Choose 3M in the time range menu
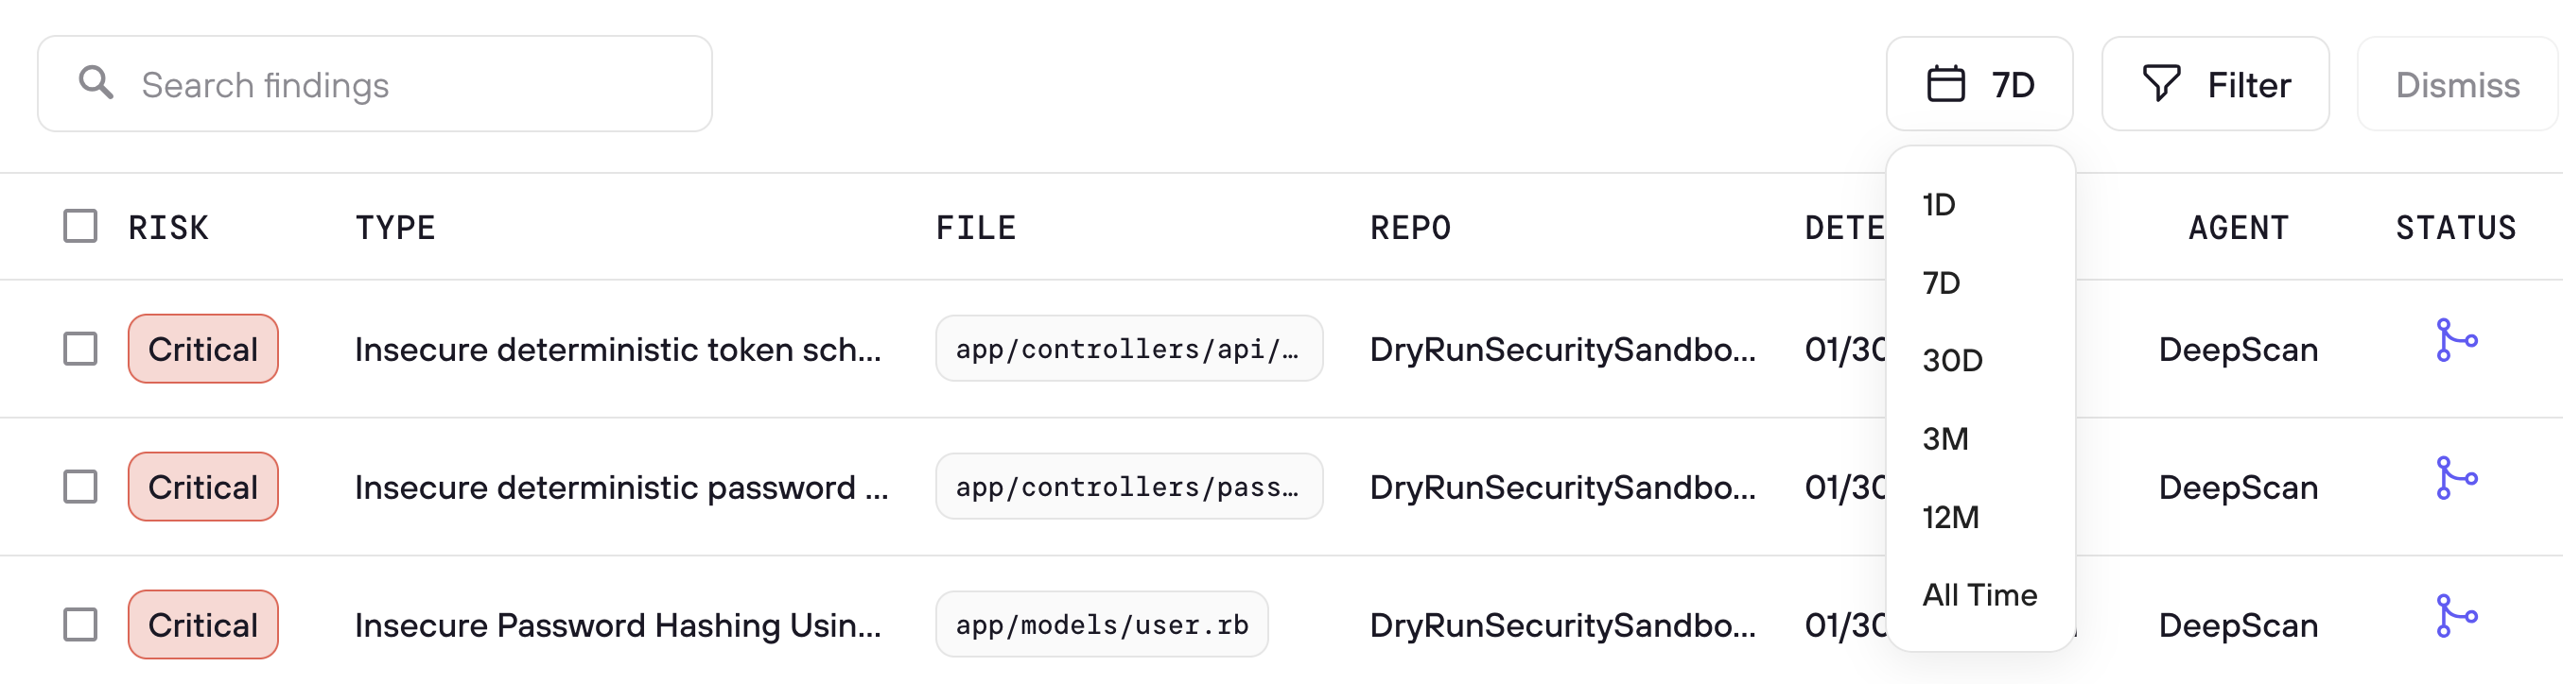2563x684 pixels. (1945, 438)
